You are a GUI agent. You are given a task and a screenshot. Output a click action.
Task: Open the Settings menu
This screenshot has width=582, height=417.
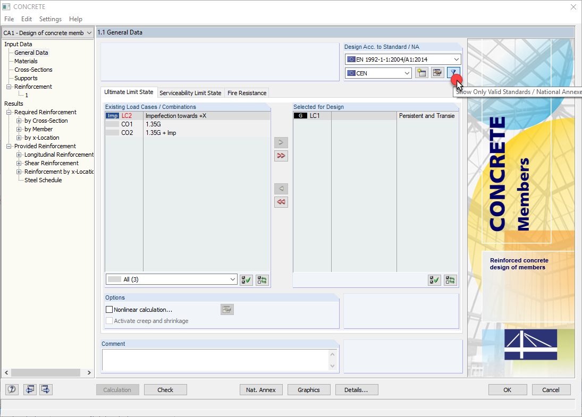[x=50, y=19]
